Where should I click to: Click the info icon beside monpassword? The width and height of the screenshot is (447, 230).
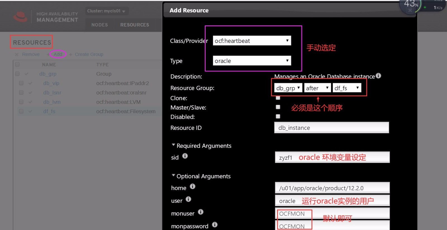[x=215, y=224]
